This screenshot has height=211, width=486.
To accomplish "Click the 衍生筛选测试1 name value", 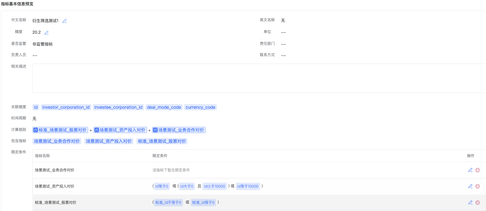I will [x=45, y=21].
